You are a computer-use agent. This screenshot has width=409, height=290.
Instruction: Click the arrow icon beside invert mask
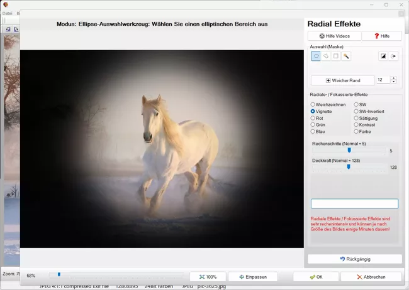click(394, 56)
